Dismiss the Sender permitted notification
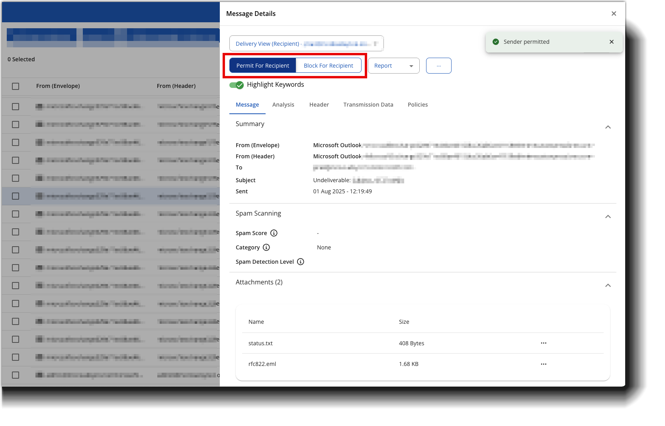The image size is (665, 426). [x=612, y=42]
